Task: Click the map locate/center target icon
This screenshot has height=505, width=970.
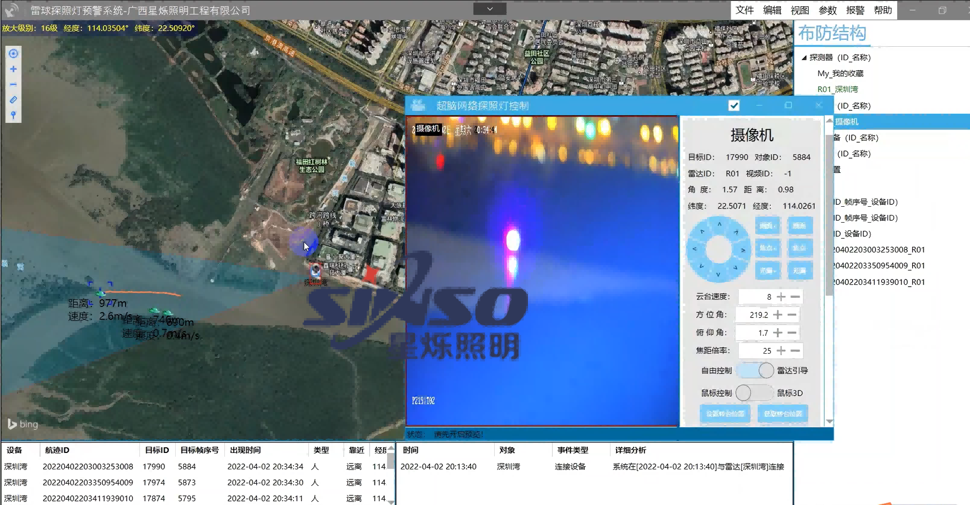Action: pos(14,53)
